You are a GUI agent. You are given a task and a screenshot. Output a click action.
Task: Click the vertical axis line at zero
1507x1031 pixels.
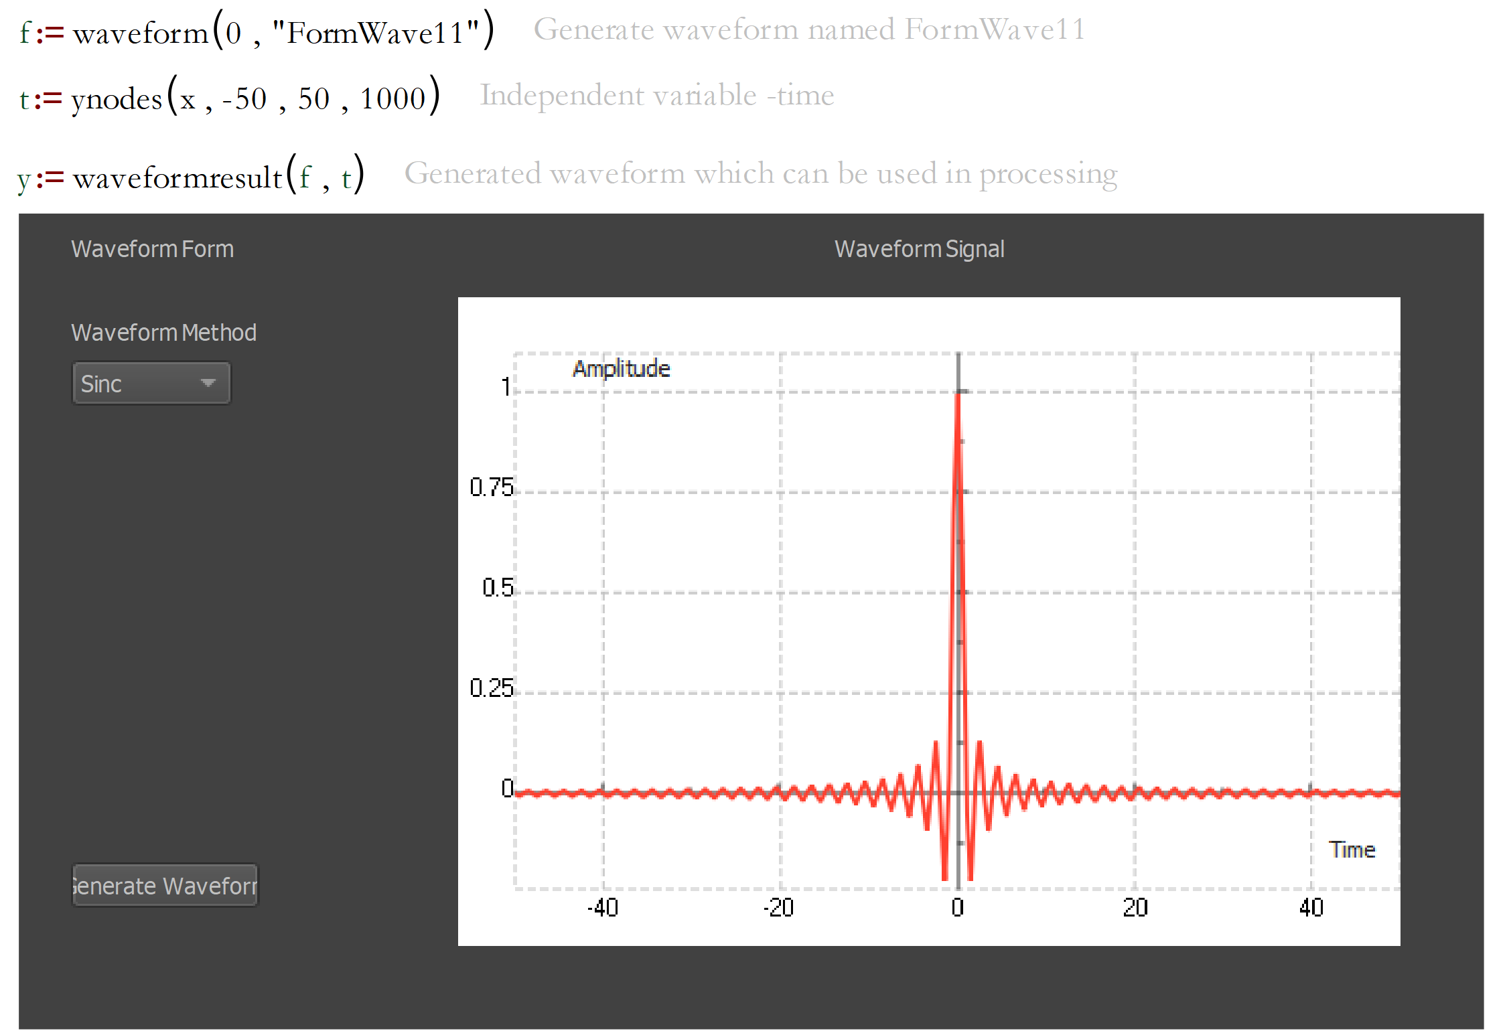click(x=958, y=603)
